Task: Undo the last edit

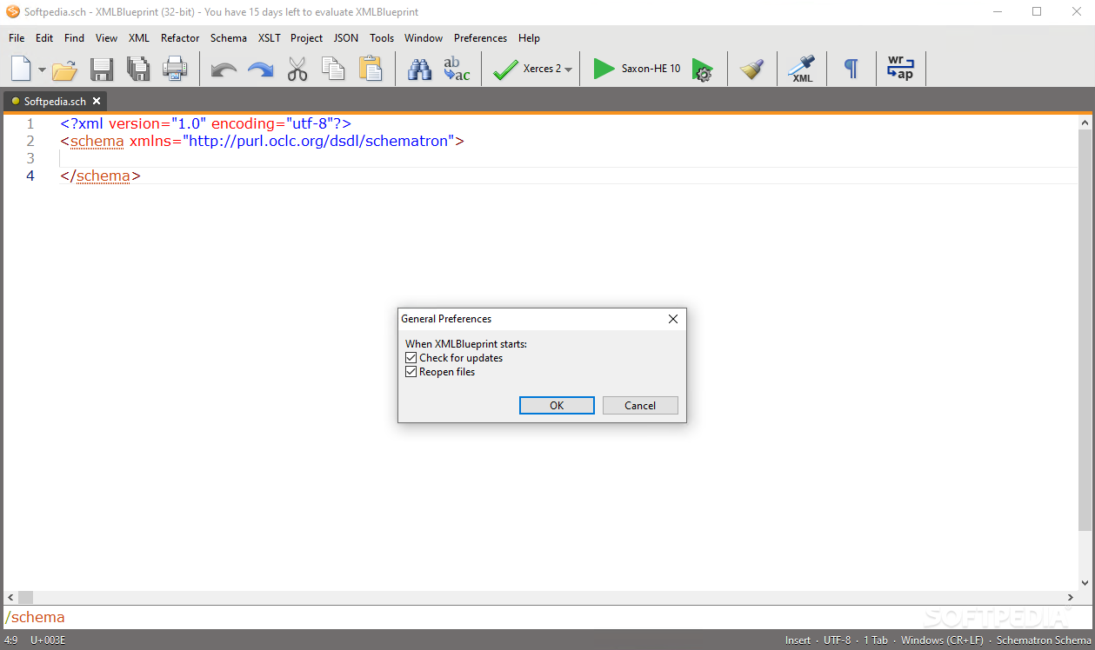Action: 224,70
